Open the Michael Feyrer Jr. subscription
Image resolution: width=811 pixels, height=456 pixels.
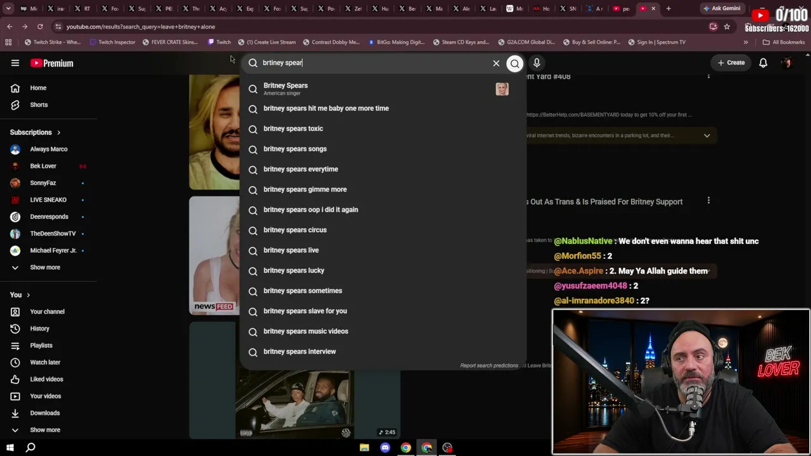coord(53,250)
